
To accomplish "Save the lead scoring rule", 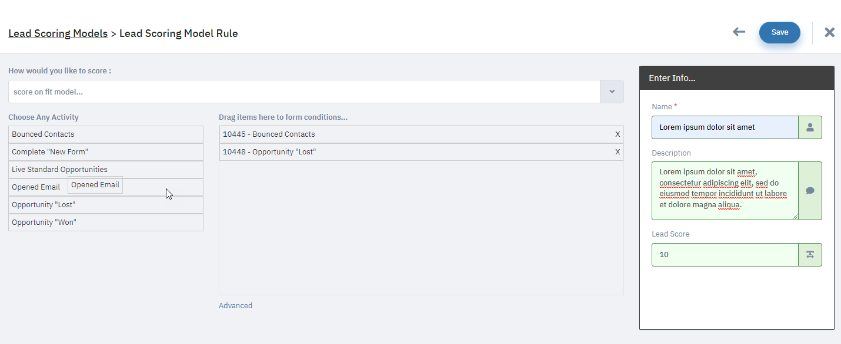I will [779, 32].
